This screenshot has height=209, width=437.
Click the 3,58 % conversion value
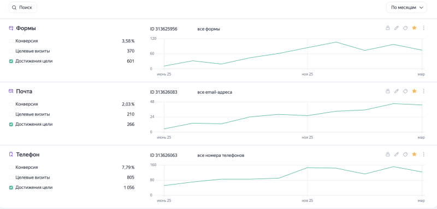(x=128, y=41)
